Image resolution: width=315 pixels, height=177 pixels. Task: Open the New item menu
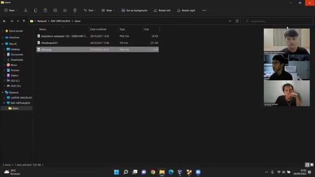[11, 10]
